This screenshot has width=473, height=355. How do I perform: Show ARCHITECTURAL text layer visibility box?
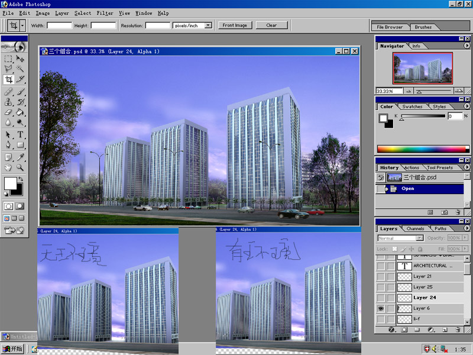381,266
